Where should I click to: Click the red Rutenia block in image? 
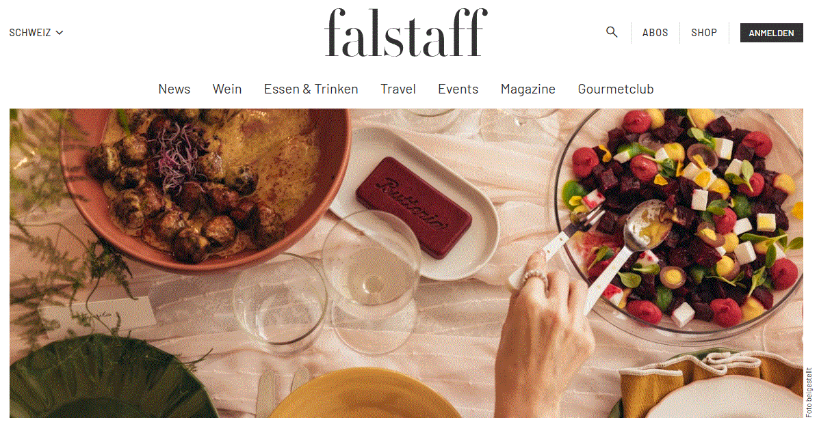[414, 206]
